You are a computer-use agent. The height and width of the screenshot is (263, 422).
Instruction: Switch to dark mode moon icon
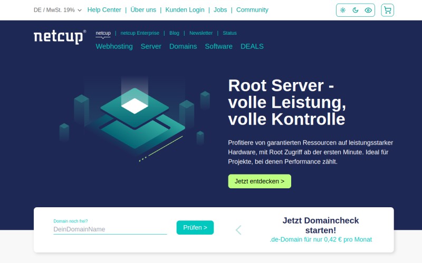[355, 10]
